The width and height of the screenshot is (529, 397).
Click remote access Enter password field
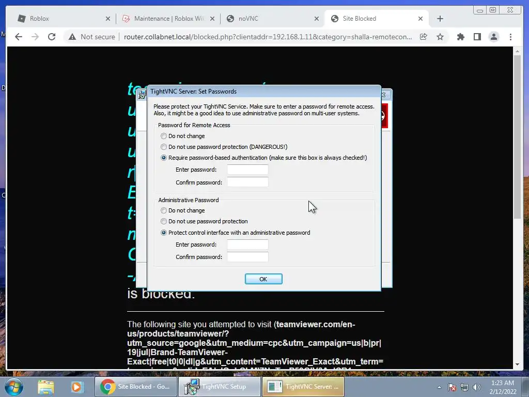coord(247,170)
